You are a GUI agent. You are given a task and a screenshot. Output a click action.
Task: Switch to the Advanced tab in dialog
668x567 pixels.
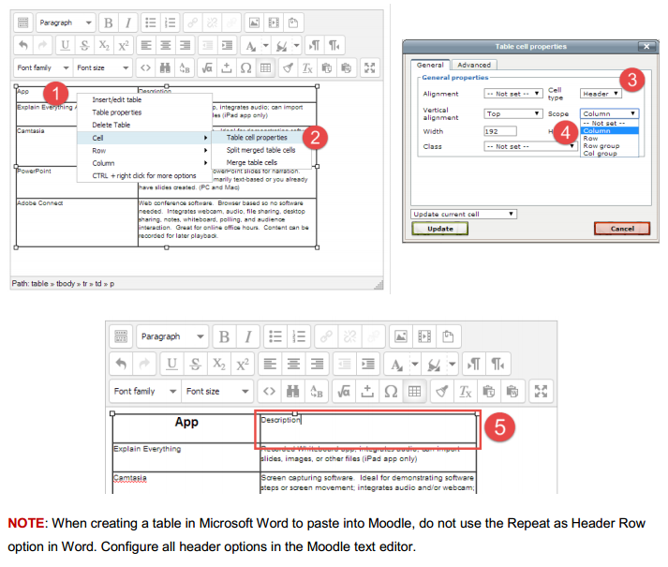click(x=474, y=65)
